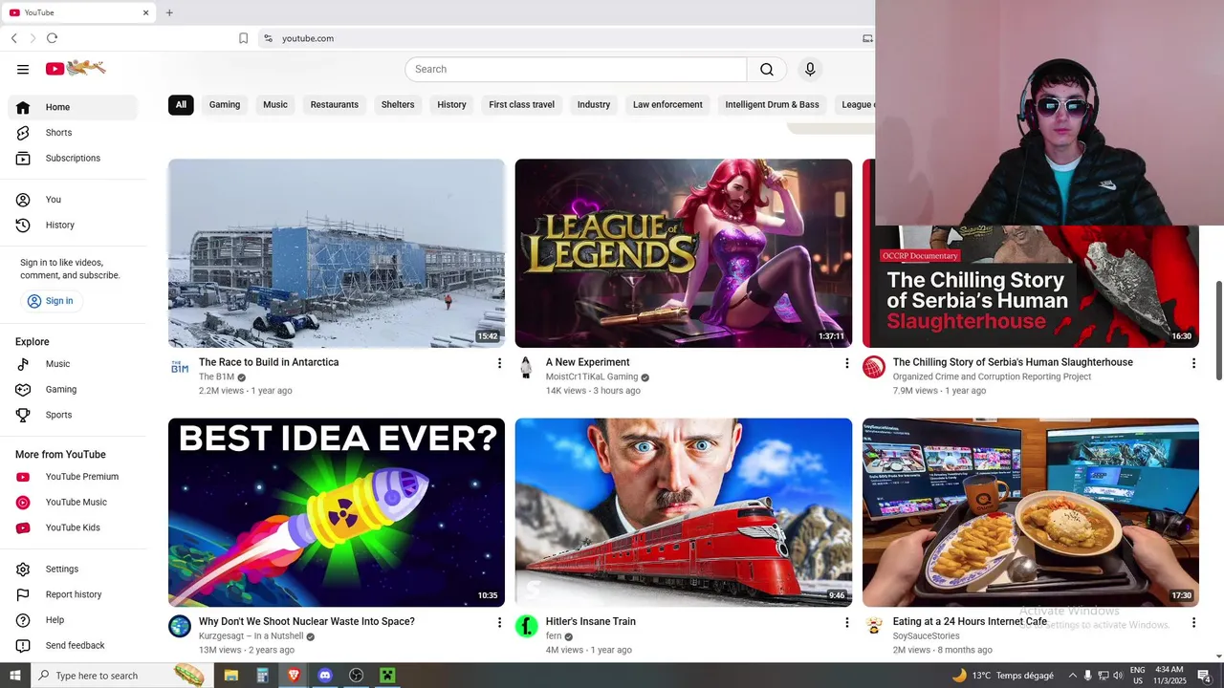Open Shorts in the sidebar
1224x688 pixels.
[73, 133]
